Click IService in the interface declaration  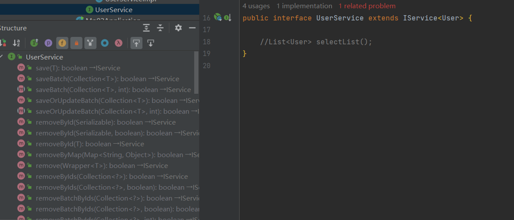tap(420, 18)
